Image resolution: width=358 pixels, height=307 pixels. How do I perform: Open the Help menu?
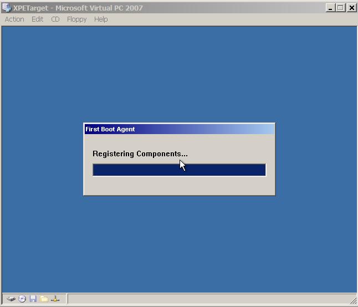click(101, 19)
